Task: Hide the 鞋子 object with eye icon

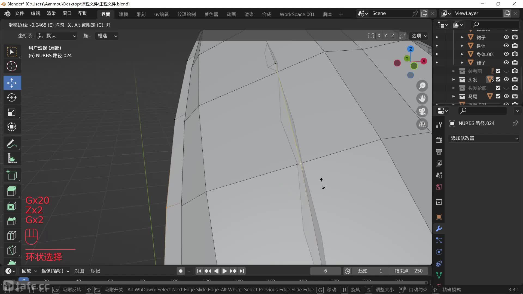Action: pyautogui.click(x=506, y=63)
